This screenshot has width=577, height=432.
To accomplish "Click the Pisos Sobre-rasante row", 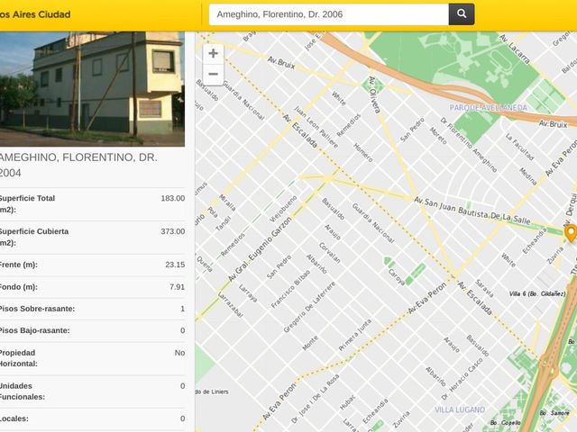I will click(x=92, y=309).
